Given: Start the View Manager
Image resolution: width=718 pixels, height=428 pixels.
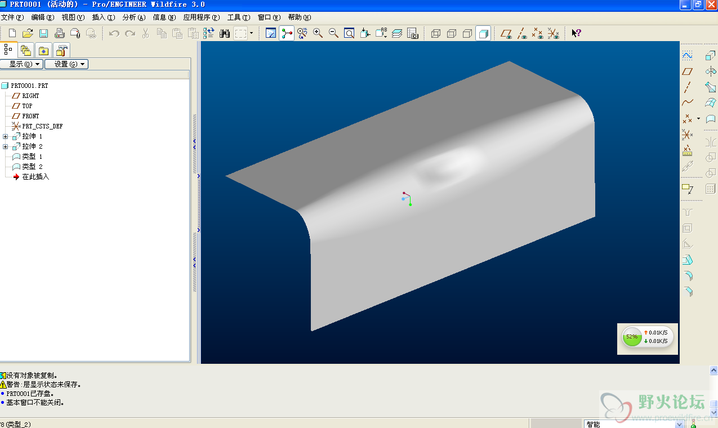Looking at the screenshot, I should [x=413, y=33].
